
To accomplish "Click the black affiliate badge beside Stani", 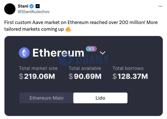I will (38, 6).
